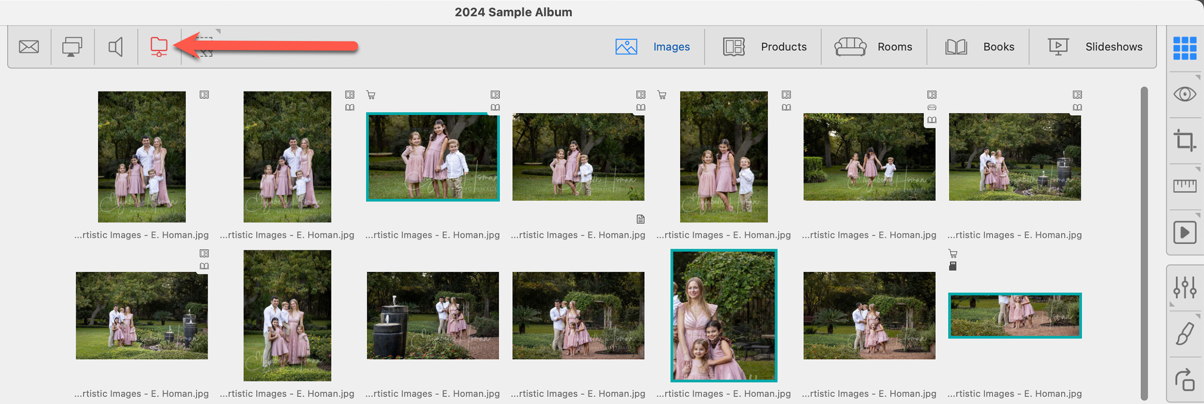
Task: Click the rotate image icon
Action: click(1185, 380)
